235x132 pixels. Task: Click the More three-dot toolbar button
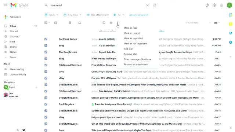[117, 23]
